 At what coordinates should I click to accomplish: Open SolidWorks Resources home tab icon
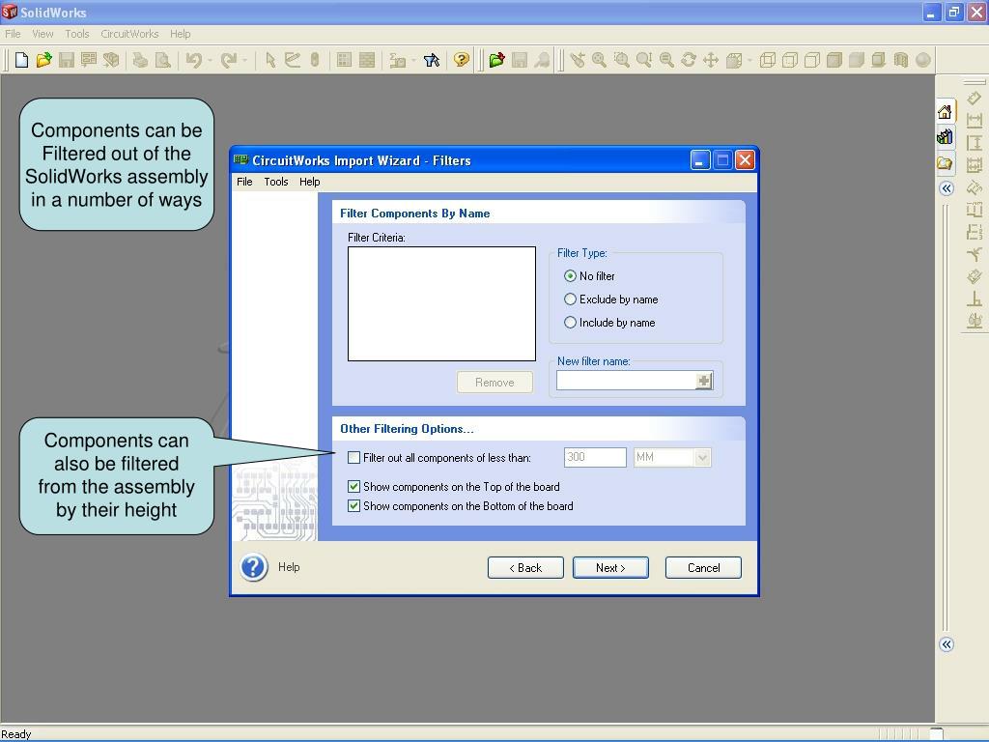pos(945,112)
